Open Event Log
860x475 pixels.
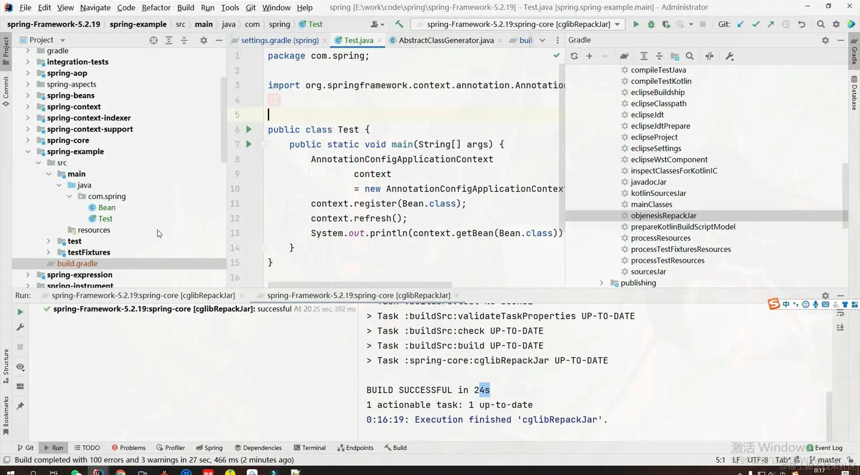pos(824,448)
